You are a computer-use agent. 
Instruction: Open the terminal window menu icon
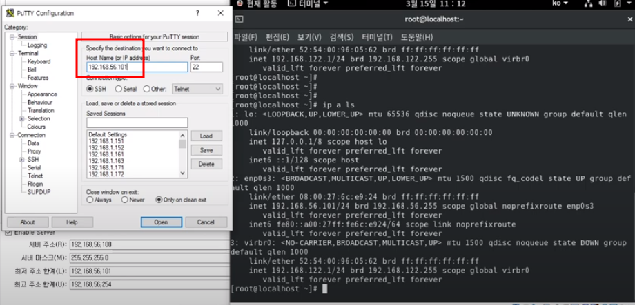(240, 19)
